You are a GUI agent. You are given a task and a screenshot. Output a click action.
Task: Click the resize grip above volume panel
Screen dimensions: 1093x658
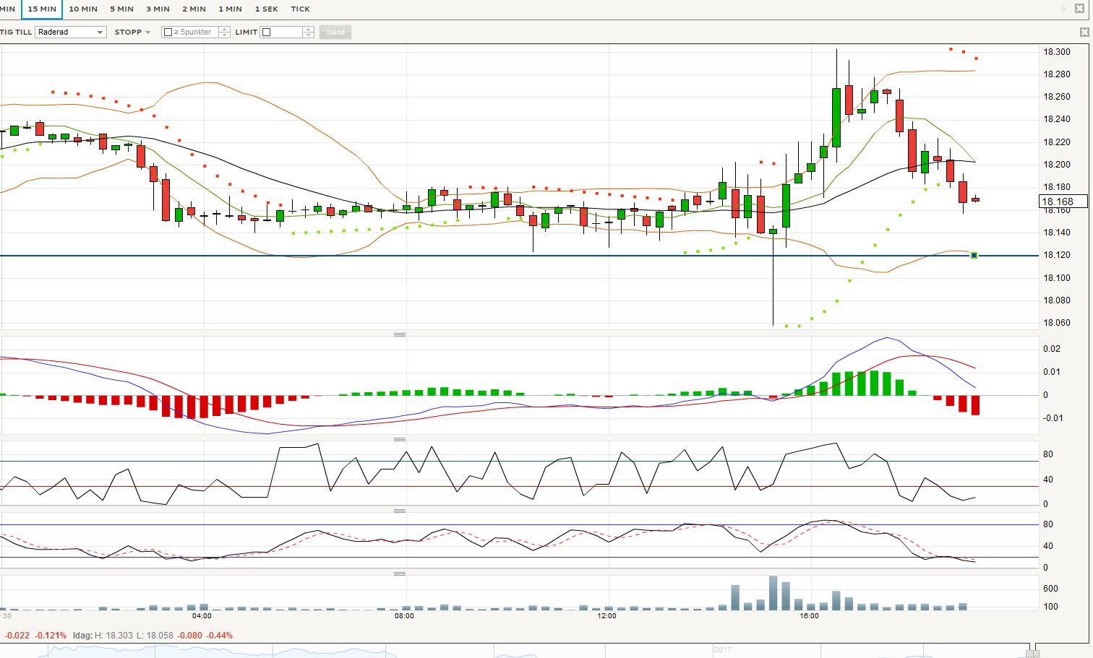point(399,573)
